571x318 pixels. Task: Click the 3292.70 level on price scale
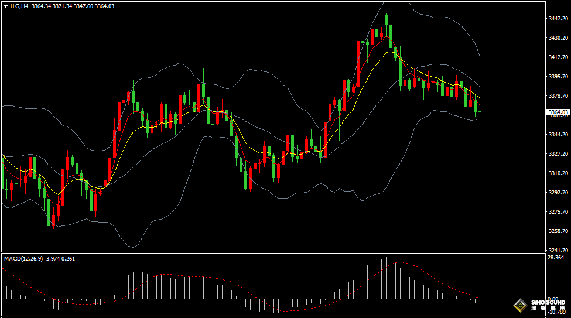(x=557, y=193)
